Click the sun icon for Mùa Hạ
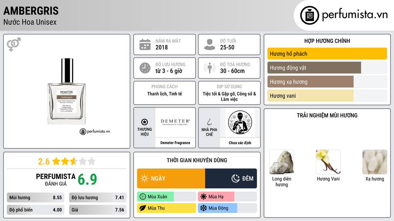Screen dimensions: 394x221 pyautogui.click(x=204, y=197)
